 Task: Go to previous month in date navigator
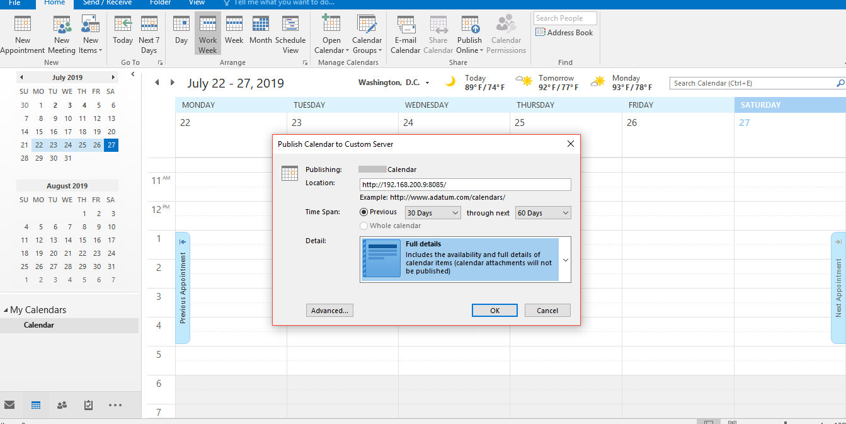(21, 77)
